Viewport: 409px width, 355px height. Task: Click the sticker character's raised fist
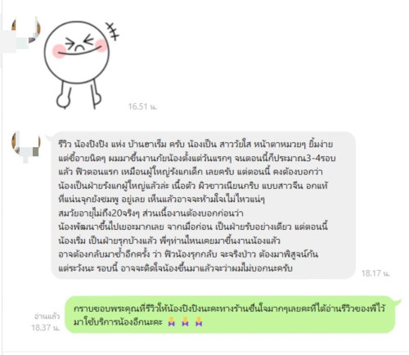(64, 101)
